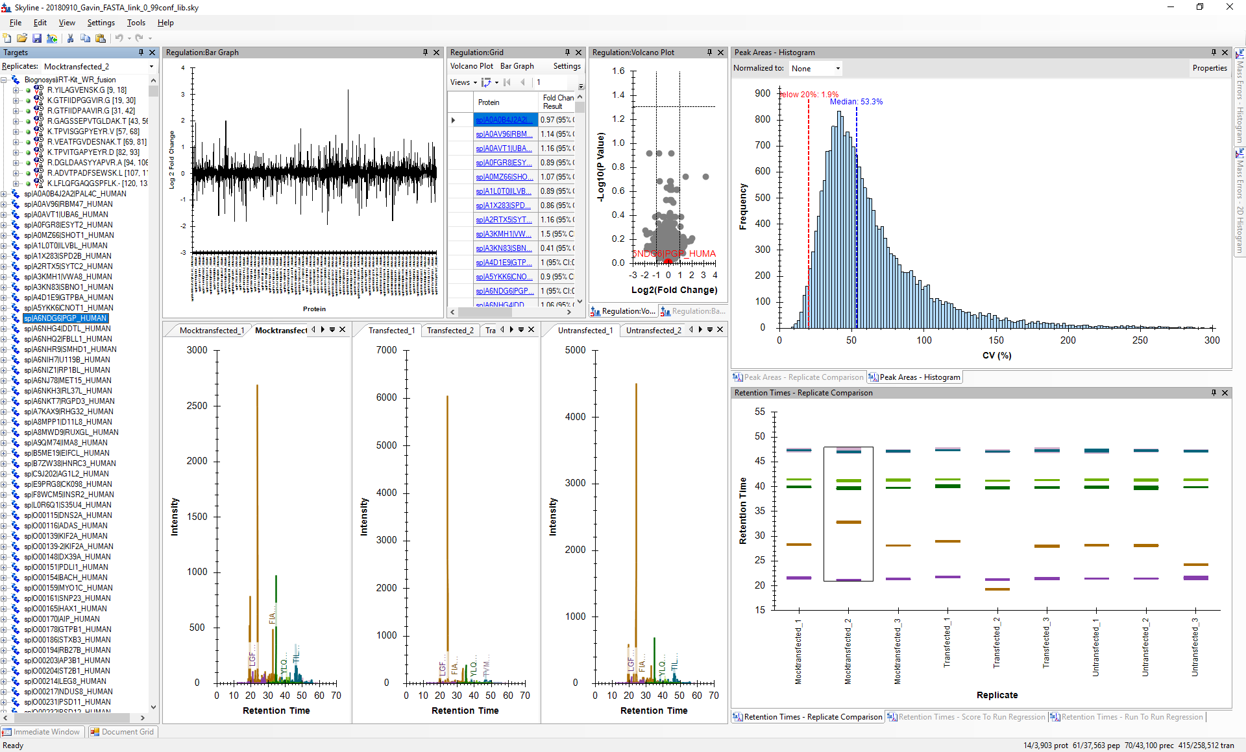
Task: Open the Views dropdown in Regulation Grid
Action: click(463, 82)
